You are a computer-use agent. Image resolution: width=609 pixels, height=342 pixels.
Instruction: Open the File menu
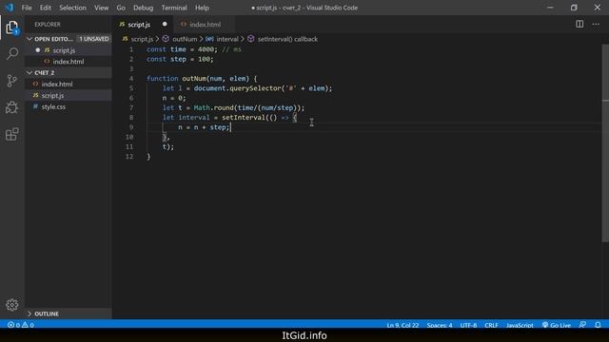pyautogui.click(x=27, y=8)
